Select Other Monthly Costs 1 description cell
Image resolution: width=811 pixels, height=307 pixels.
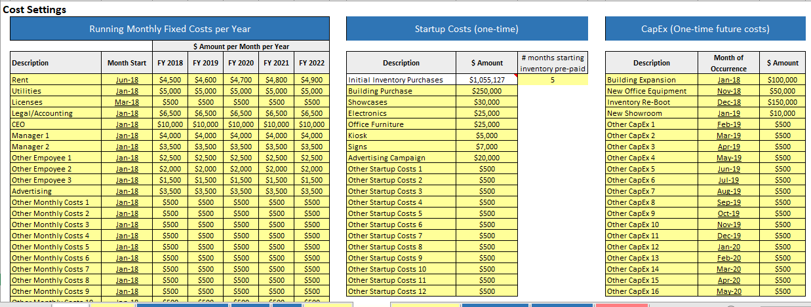55,202
